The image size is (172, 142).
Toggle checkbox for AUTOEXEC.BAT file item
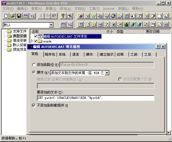pos(36,36)
